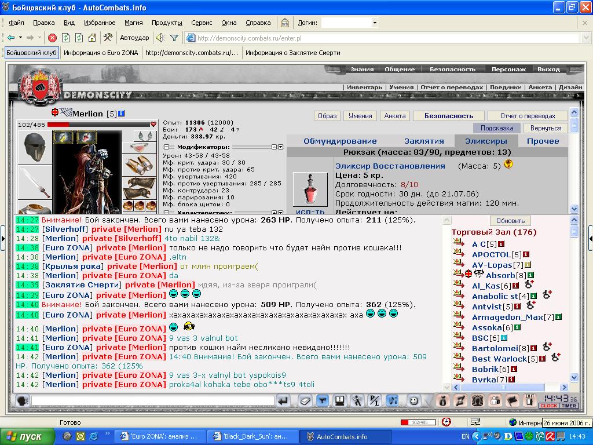
Task: Click the chat message input field
Action: click(x=152, y=401)
